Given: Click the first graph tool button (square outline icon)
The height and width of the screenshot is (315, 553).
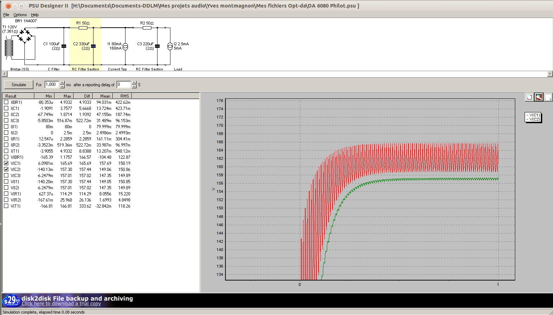Looking at the screenshot, I should [x=529, y=97].
